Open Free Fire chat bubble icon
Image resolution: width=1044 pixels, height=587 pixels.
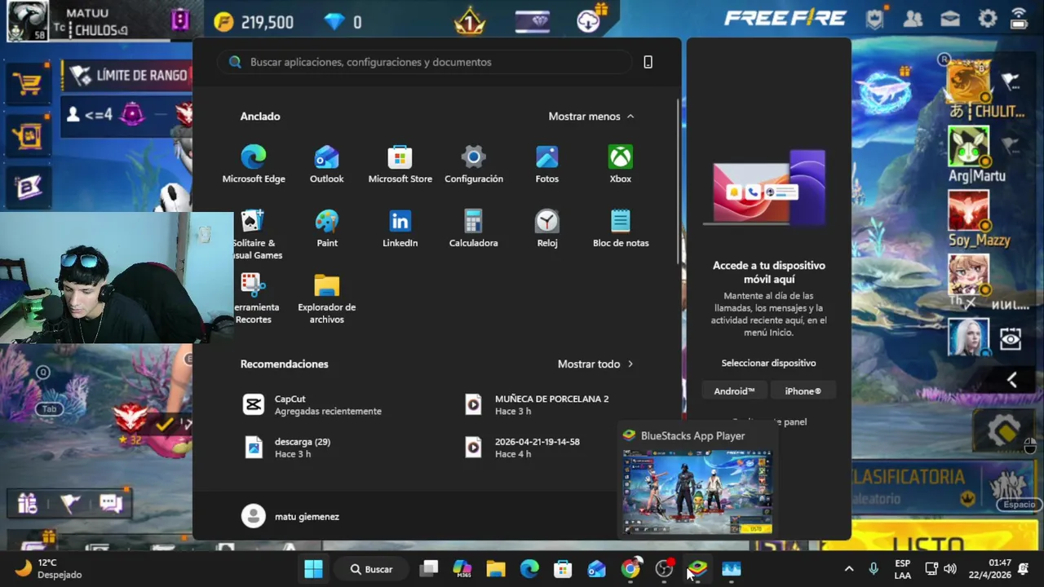point(111,504)
